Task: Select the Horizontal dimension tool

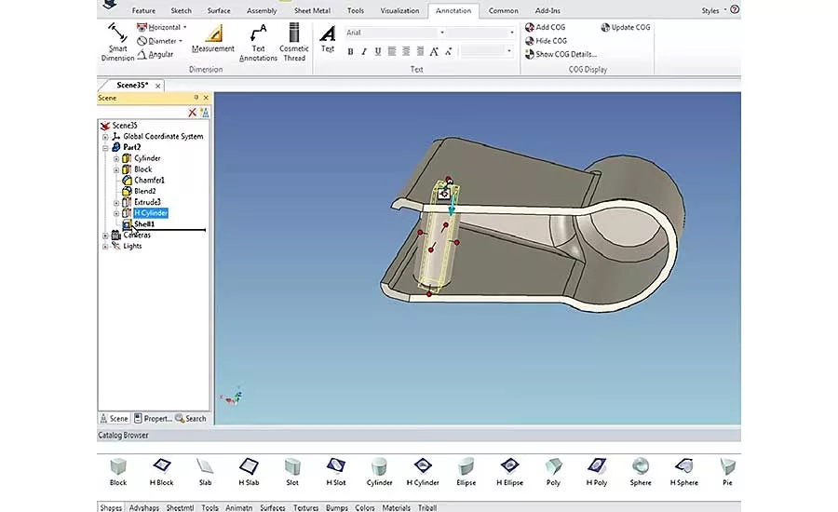Action: point(158,27)
